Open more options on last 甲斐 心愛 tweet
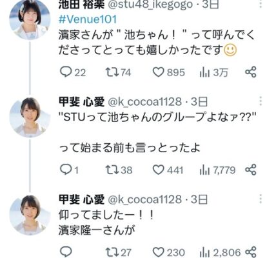Image resolution: width=276 pixels, height=258 pixels. tap(261, 199)
